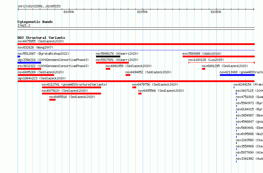Open nsv6495566 (Sedlazeck2020) label

[x=161, y=91]
